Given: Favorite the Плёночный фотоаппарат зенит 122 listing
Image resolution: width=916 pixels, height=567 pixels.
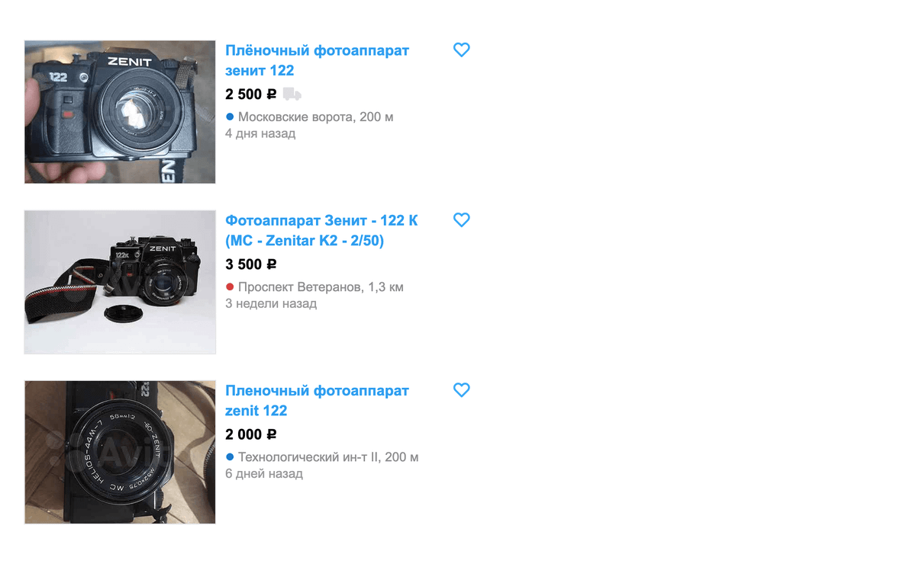Looking at the screenshot, I should point(461,50).
